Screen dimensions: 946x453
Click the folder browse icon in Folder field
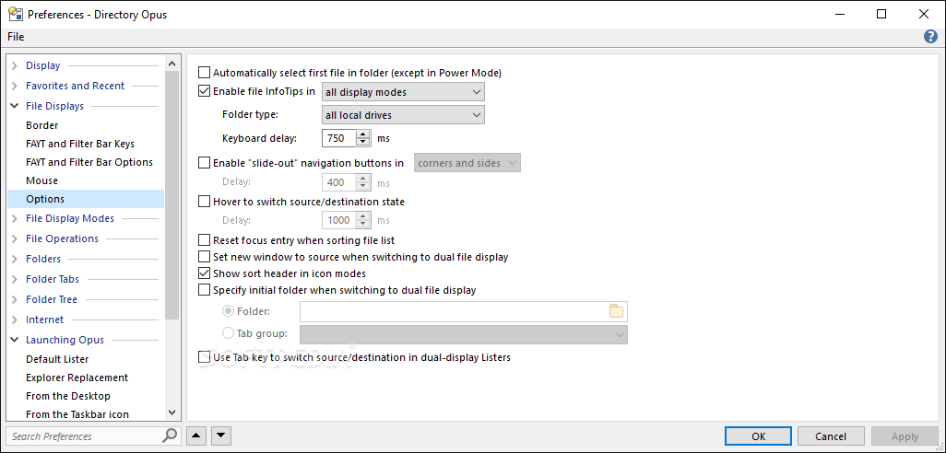tap(616, 311)
